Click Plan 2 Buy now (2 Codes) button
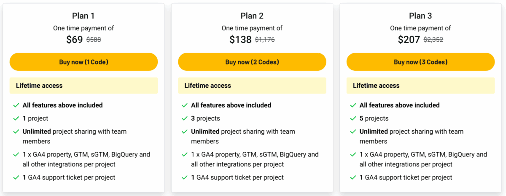 point(252,62)
